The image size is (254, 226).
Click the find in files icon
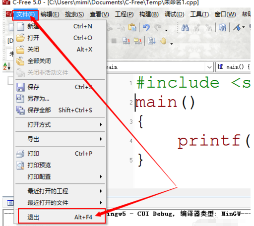222,27
